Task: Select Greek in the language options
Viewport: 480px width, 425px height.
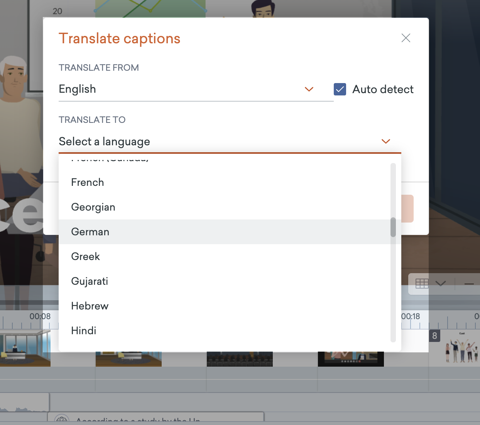Action: (85, 256)
